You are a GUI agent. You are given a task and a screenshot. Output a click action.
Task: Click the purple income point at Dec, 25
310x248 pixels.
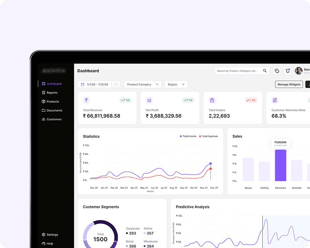coord(210,163)
